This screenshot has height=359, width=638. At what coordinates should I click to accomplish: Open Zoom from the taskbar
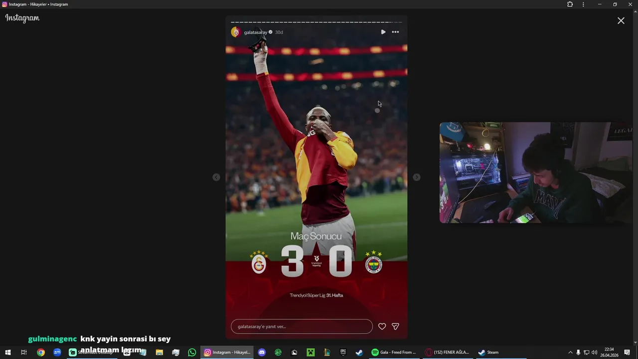pyautogui.click(x=57, y=353)
